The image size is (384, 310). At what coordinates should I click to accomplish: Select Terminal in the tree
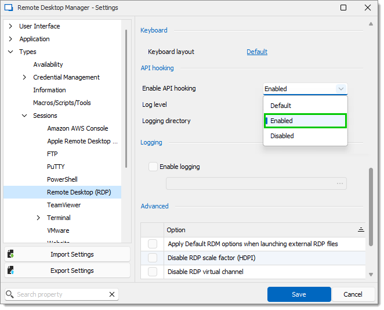coord(59,218)
